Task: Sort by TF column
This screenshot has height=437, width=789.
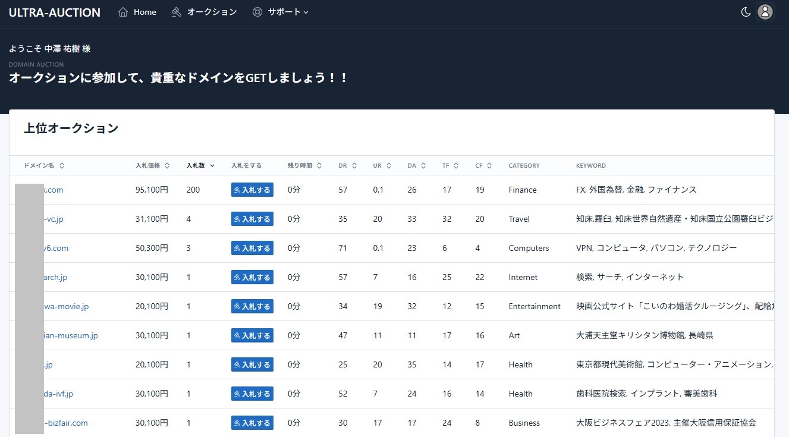Action: click(451, 166)
